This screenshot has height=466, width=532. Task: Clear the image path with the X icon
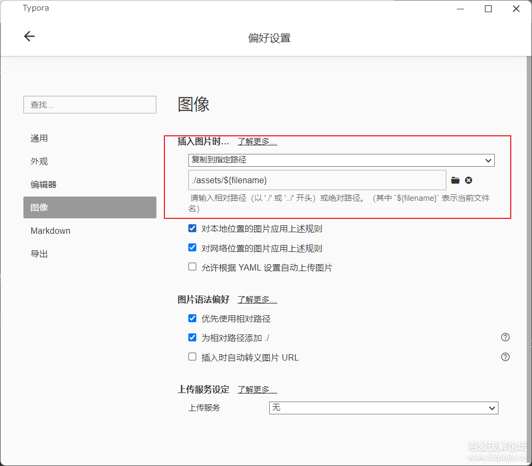[x=469, y=180]
